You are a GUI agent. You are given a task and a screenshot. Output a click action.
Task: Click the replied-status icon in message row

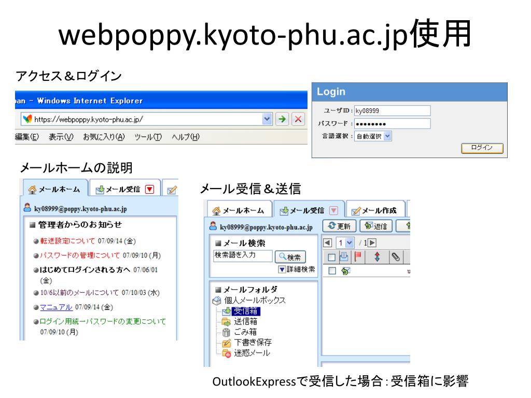coord(345,271)
